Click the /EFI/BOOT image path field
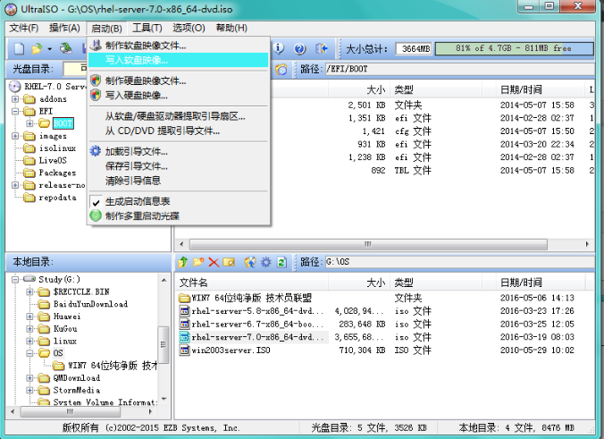 click(459, 70)
